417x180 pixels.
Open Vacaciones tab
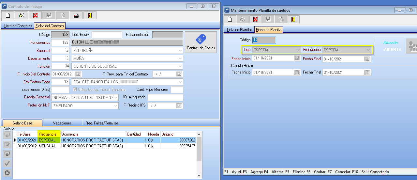(x=62, y=123)
